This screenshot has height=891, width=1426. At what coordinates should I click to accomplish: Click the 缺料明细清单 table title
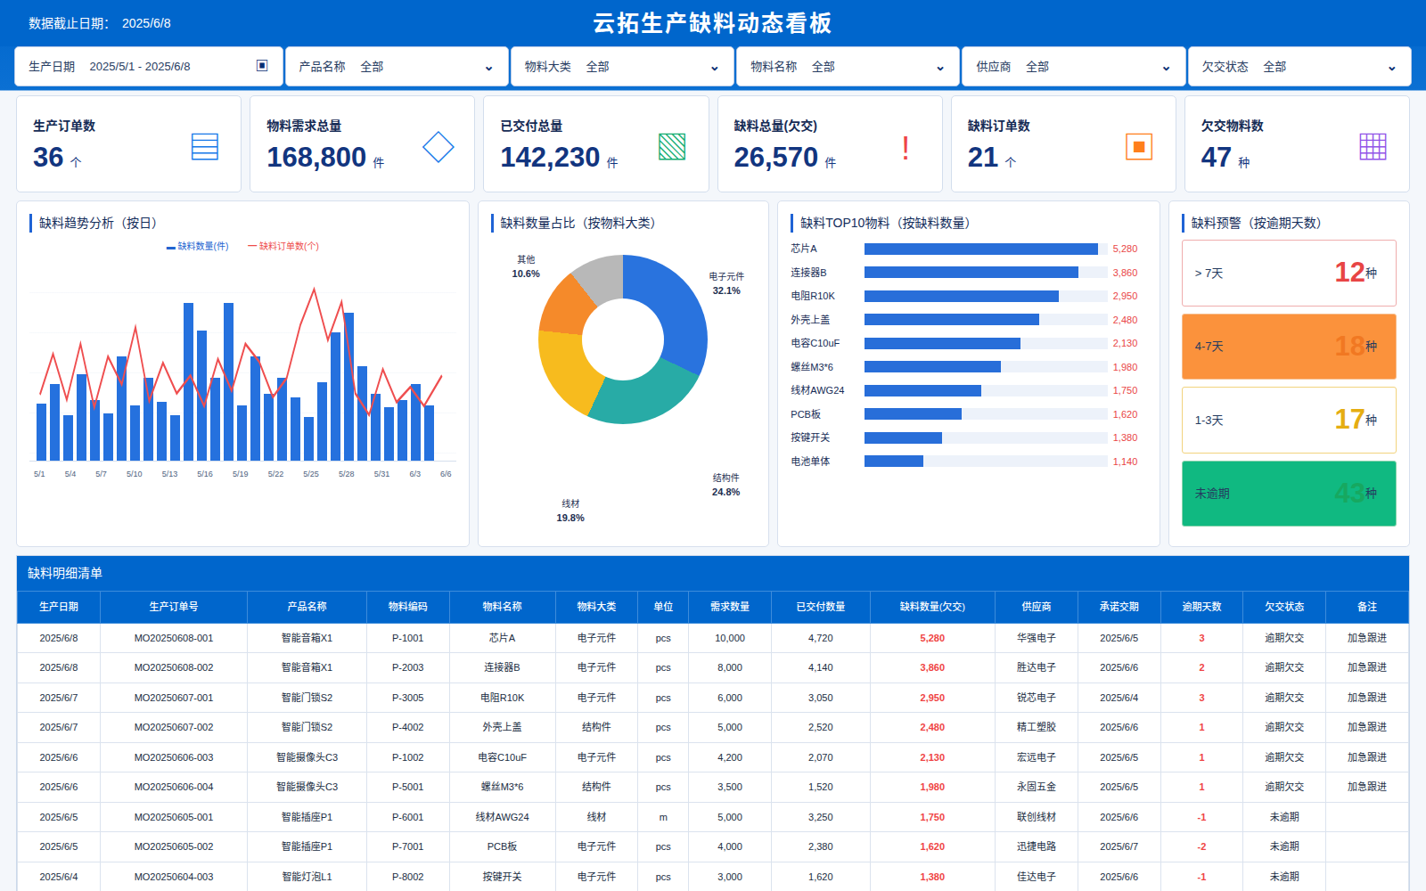(65, 573)
